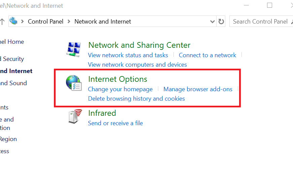Expand chevron before Network and Internet breadcrumb

69,22
